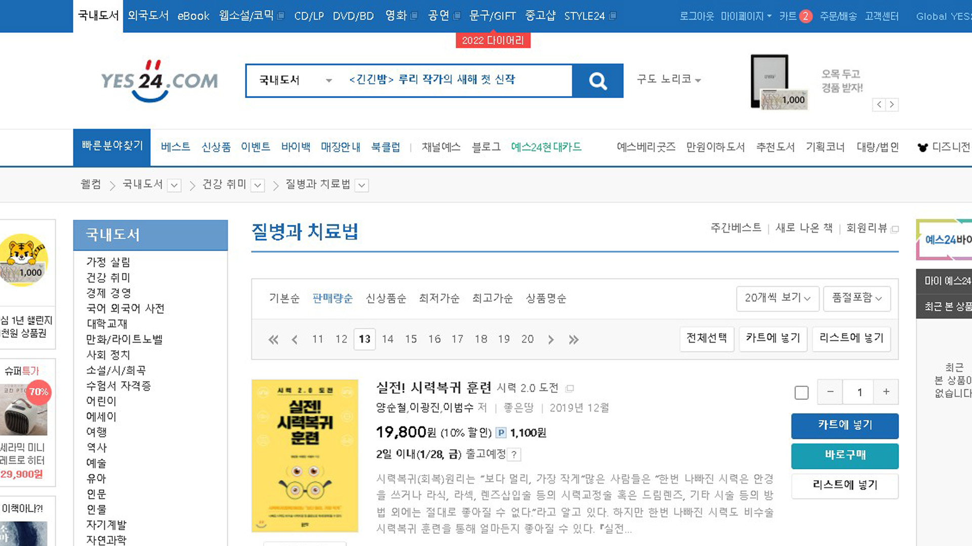972x546 pixels.
Task: Increase quantity with plus button
Action: pyautogui.click(x=886, y=392)
